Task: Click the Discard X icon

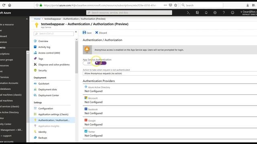Action: click(97, 33)
